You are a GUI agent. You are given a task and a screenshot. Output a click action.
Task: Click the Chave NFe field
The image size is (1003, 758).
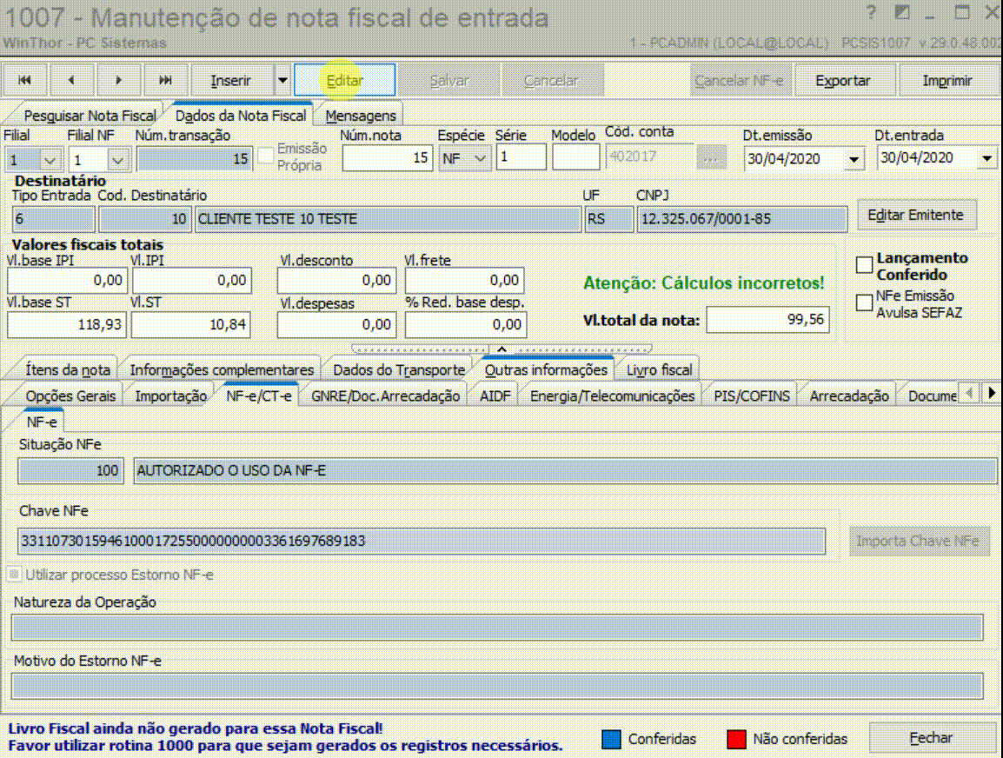point(422,542)
